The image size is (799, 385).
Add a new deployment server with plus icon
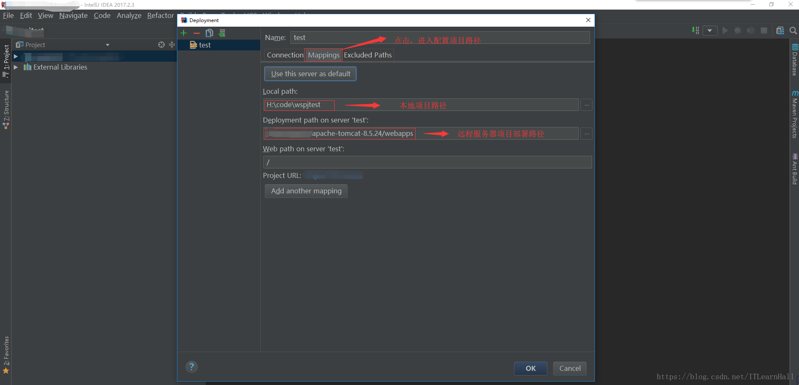184,33
